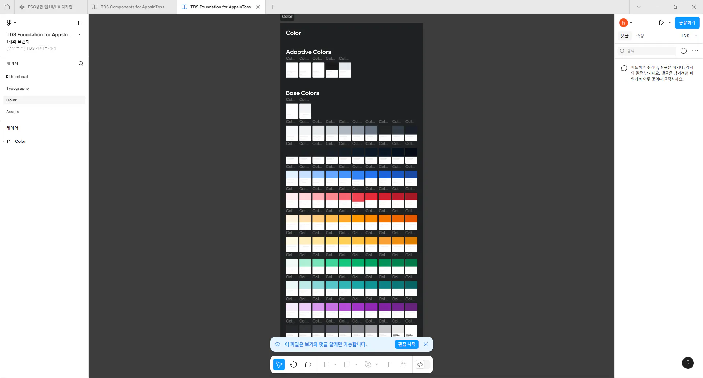This screenshot has width=703, height=378.
Task: Close the TDS Foundation for AppsInToss tab
Action: [258, 7]
